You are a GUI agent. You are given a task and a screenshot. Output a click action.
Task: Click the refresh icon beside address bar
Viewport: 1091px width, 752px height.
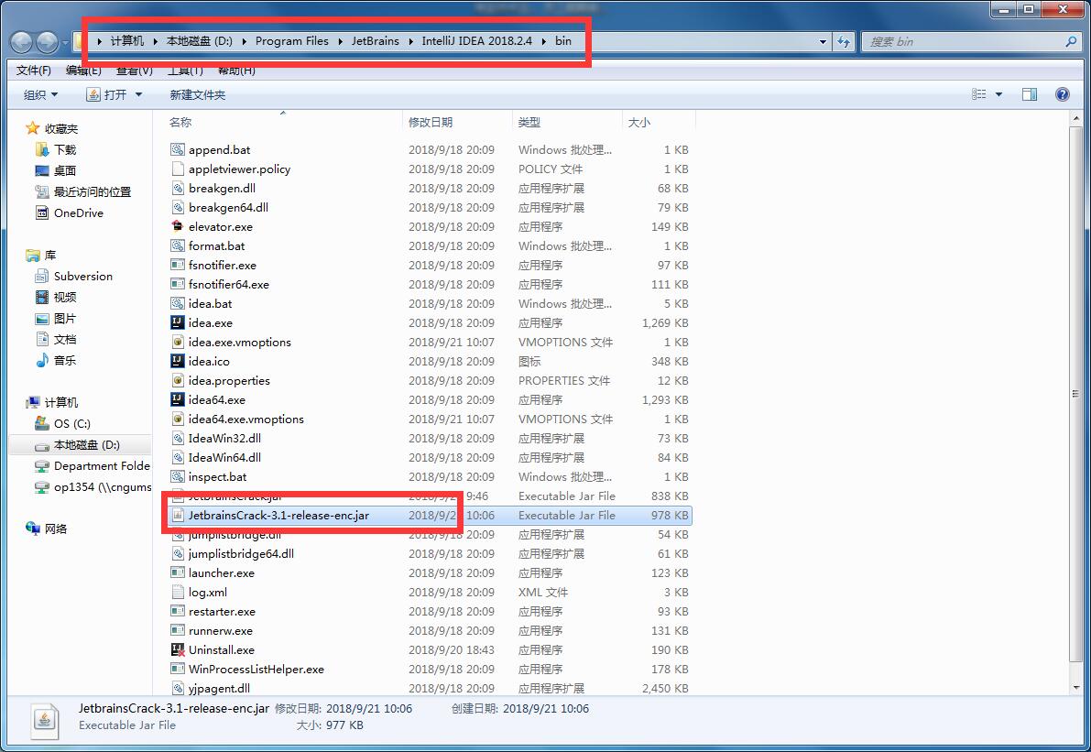point(844,42)
